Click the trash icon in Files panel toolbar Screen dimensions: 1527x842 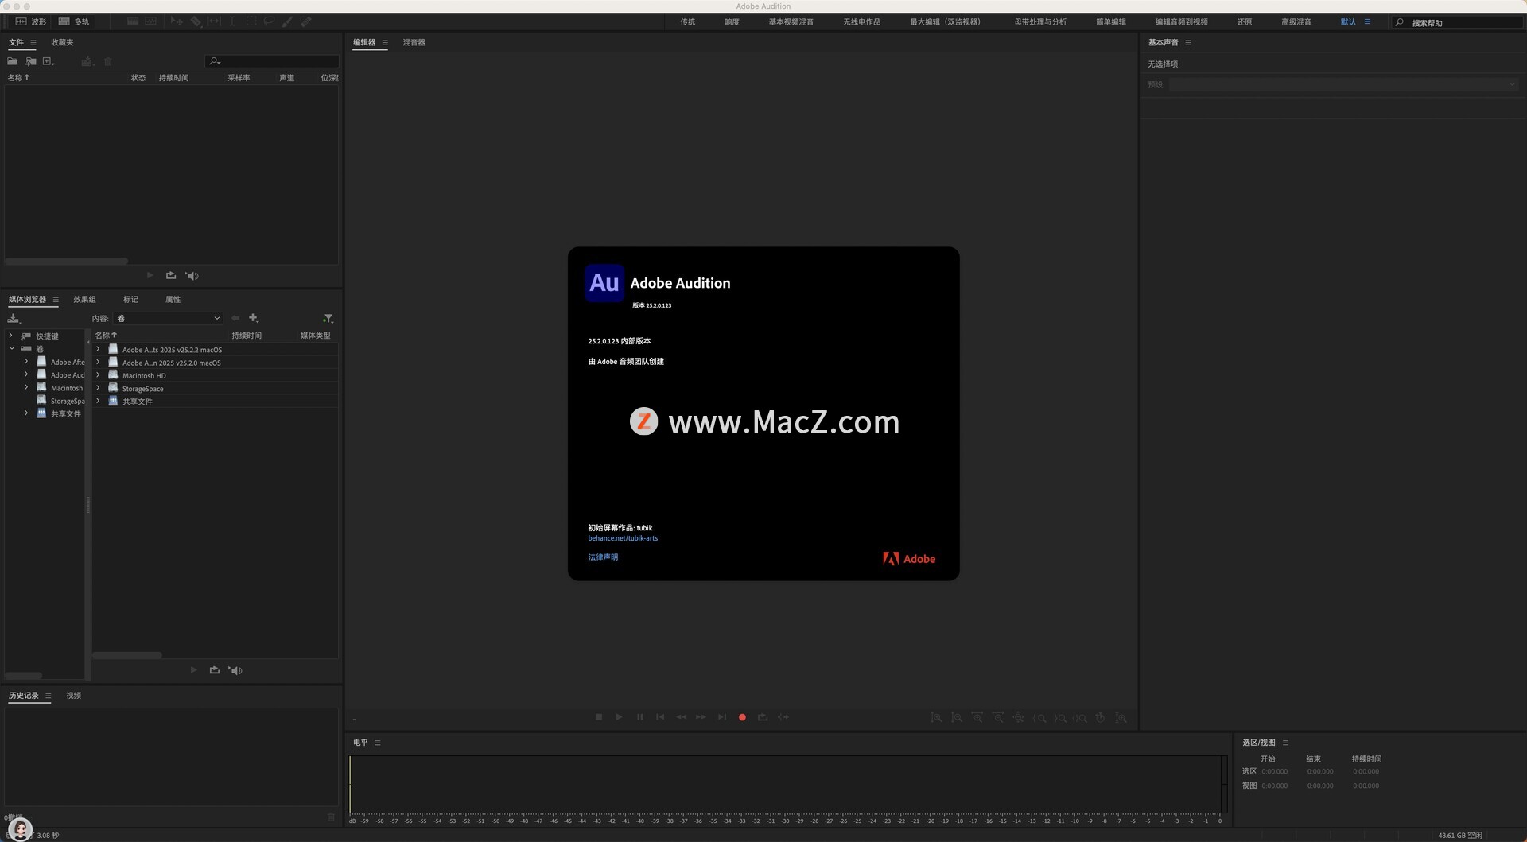tap(108, 61)
